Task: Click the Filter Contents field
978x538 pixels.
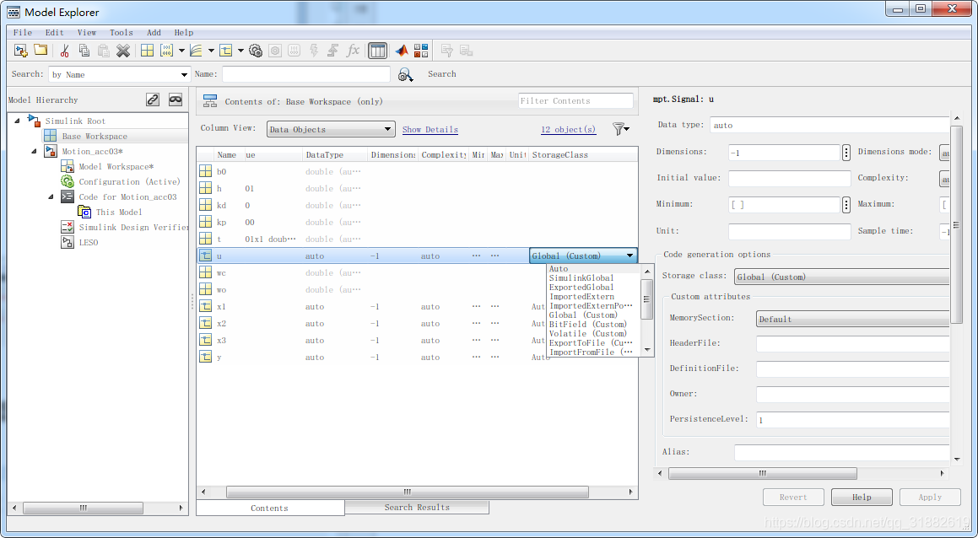Action: (575, 101)
